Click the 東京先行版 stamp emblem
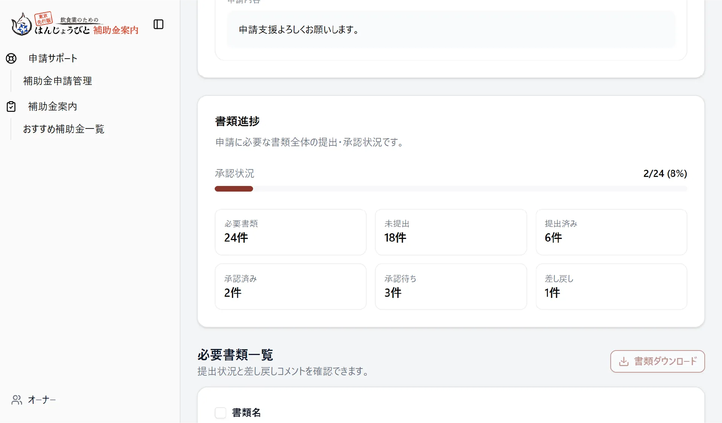This screenshot has width=722, height=423. pyautogui.click(x=43, y=18)
